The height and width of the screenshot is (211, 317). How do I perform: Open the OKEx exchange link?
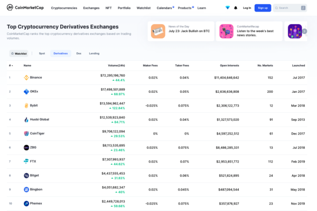tap(34, 91)
